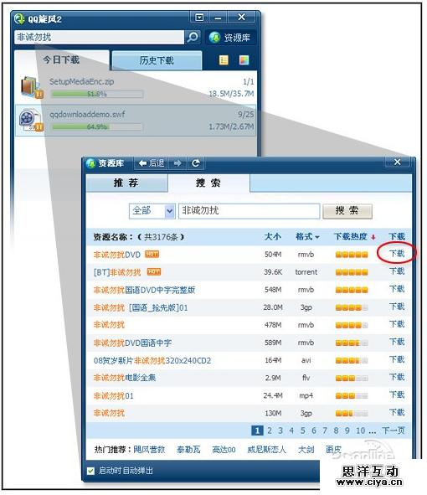The image size is (427, 495).
Task: Download the 130M 3gp row
Action: pos(397,413)
